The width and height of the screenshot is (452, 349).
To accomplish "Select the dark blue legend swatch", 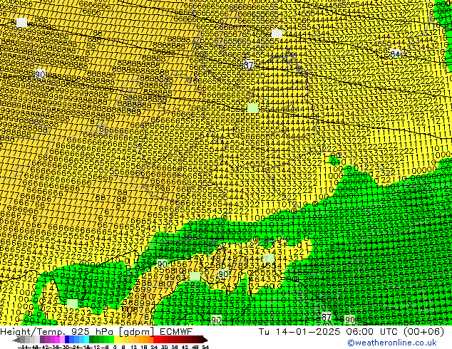I will tap(67, 340).
